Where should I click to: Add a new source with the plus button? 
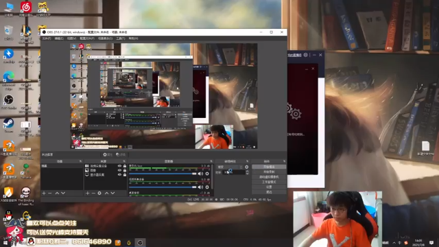pyautogui.click(x=87, y=193)
